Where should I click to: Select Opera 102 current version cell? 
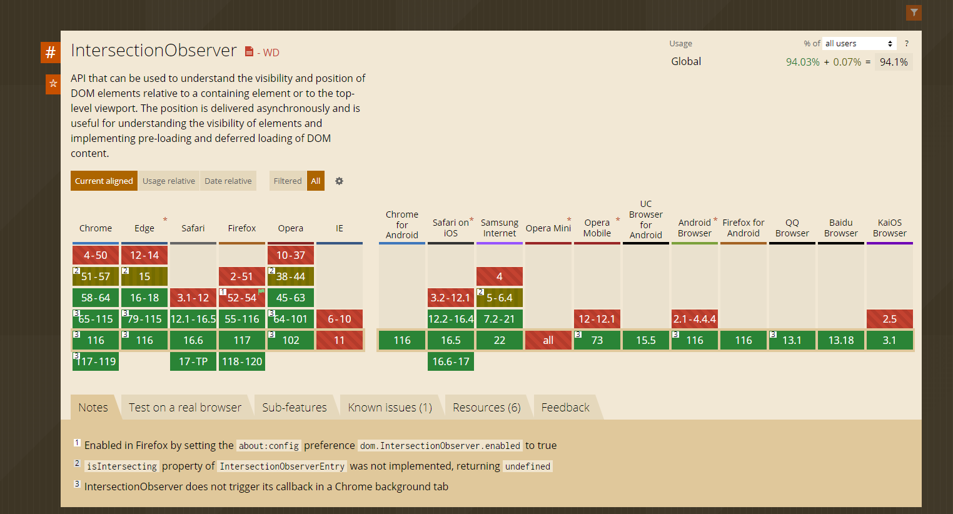(x=291, y=340)
